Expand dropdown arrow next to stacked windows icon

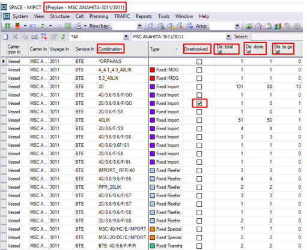85,26
